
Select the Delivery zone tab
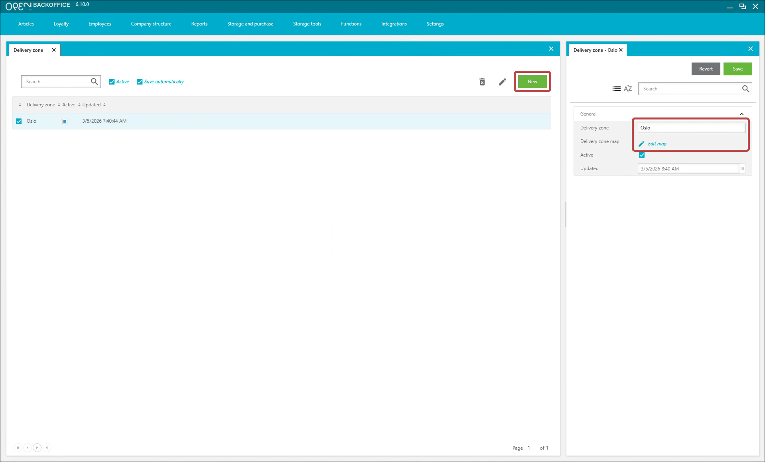click(x=28, y=50)
